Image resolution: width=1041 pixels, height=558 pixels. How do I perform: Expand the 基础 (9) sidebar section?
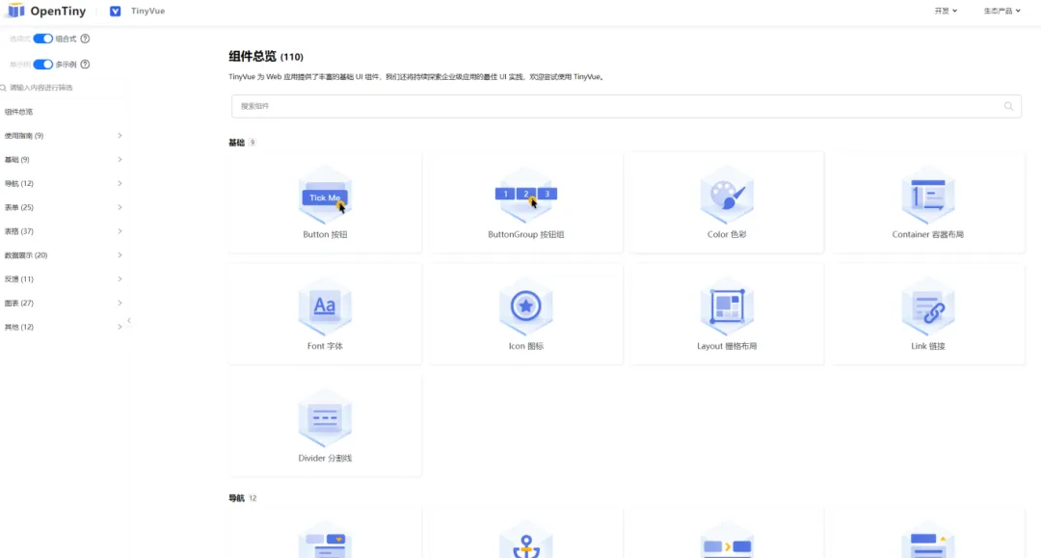point(63,159)
